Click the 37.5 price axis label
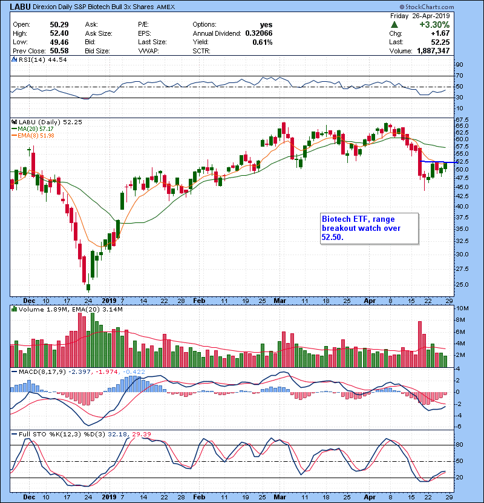This screenshot has width=484, height=503. click(462, 218)
